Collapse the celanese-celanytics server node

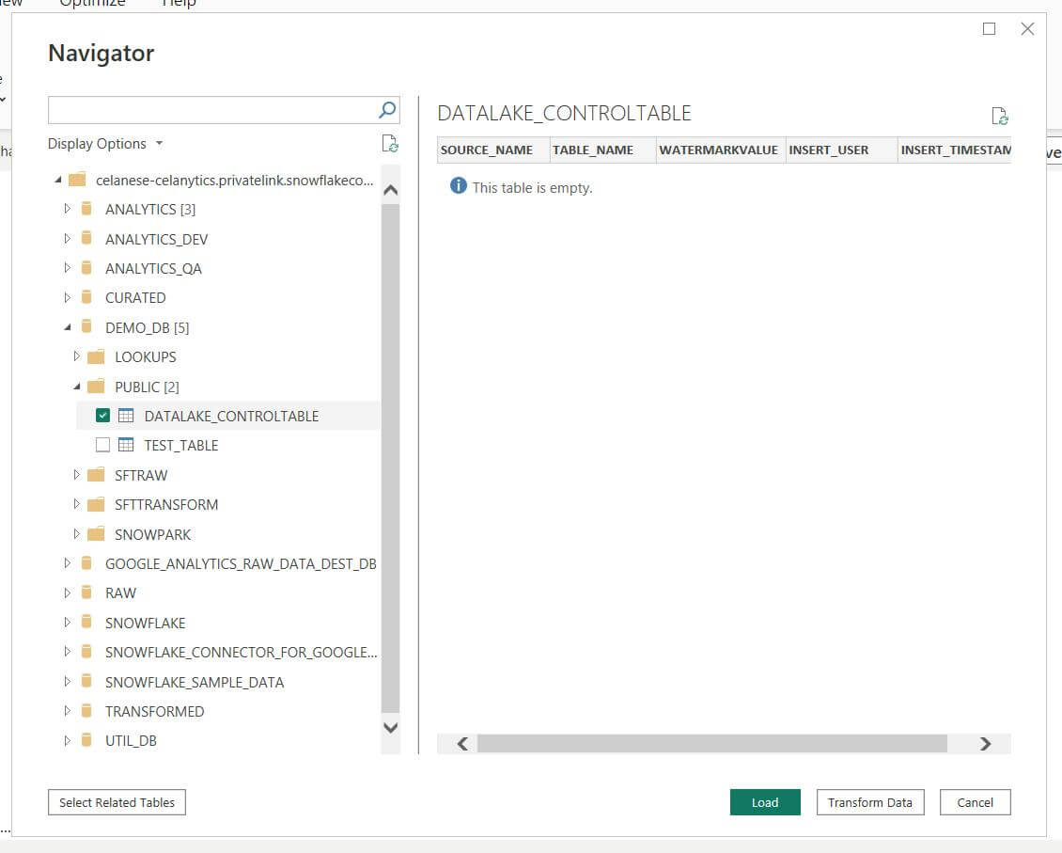58,180
